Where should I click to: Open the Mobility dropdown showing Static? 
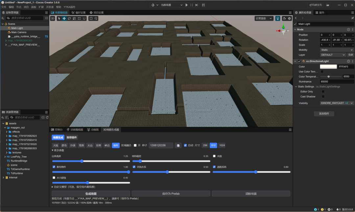click(337, 50)
